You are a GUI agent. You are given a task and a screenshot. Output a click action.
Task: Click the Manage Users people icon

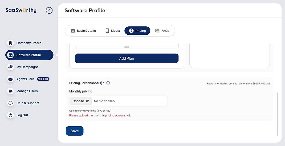[10, 91]
